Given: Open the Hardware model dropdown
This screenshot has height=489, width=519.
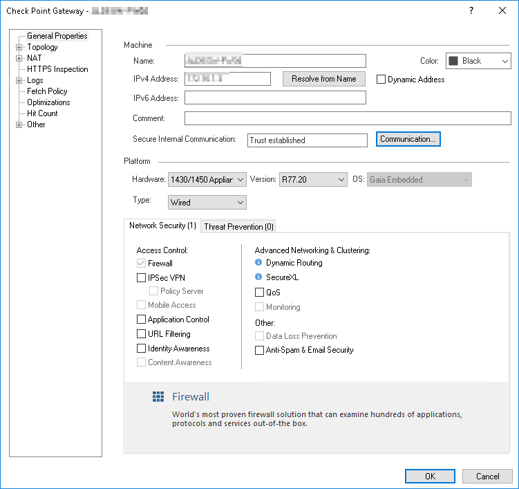Looking at the screenshot, I should (x=207, y=180).
